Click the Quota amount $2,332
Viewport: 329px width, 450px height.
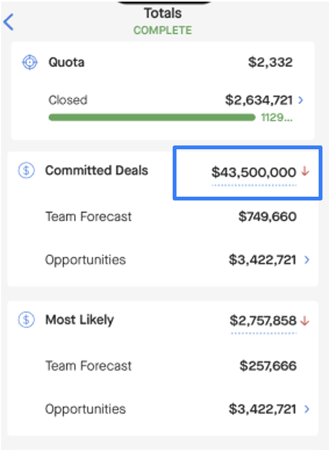coord(271,62)
